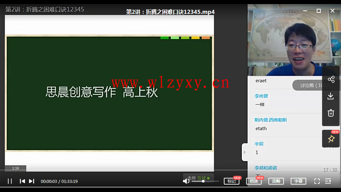Image resolution: width=341 pixels, height=192 pixels.
Task: Open the 倍速 playback speed menu
Action: coord(254,181)
